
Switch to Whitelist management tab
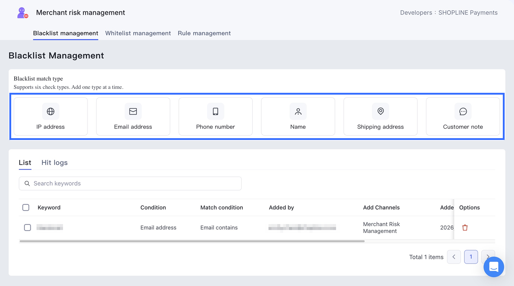[138, 33]
